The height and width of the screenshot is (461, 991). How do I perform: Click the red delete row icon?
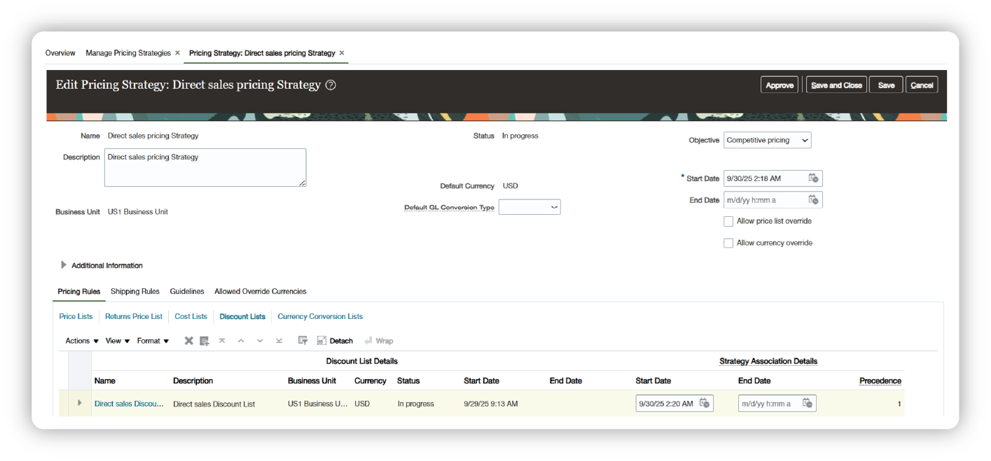(x=188, y=341)
